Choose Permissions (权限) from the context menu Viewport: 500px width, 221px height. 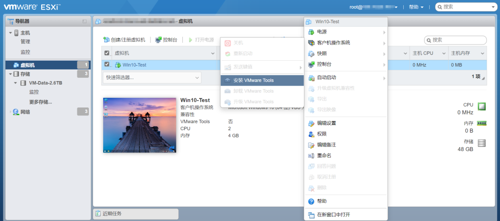(x=346, y=134)
